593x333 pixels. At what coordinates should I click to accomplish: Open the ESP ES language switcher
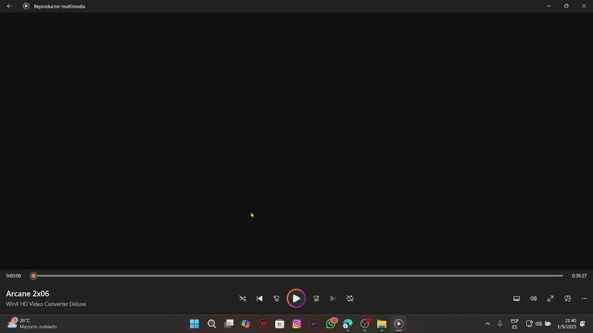point(515,324)
